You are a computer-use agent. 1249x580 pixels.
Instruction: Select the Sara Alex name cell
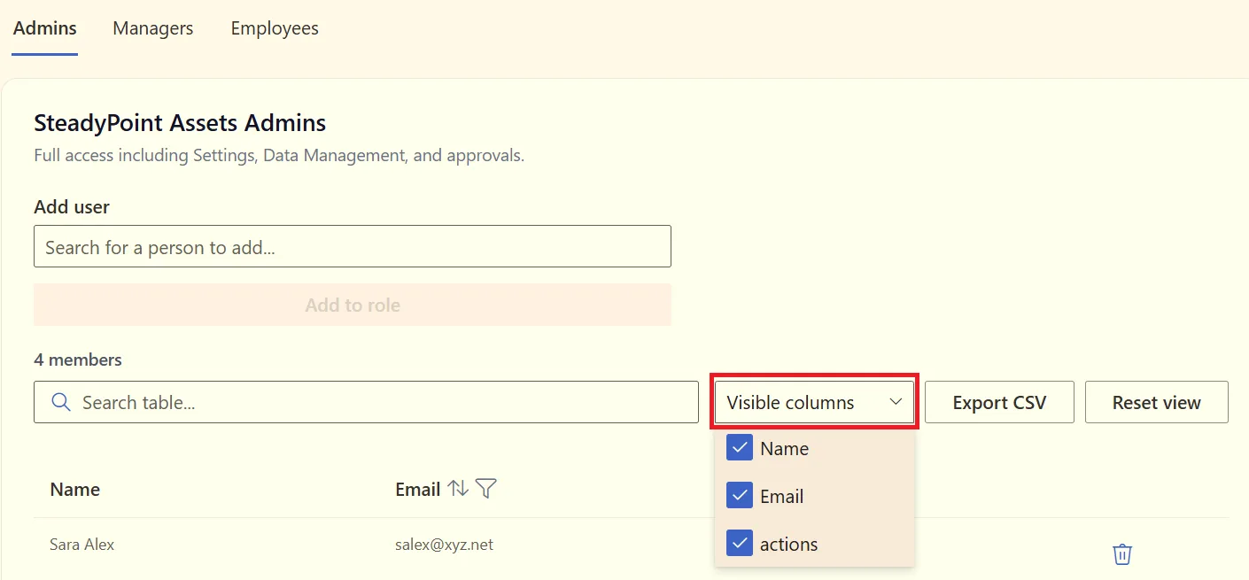point(82,545)
